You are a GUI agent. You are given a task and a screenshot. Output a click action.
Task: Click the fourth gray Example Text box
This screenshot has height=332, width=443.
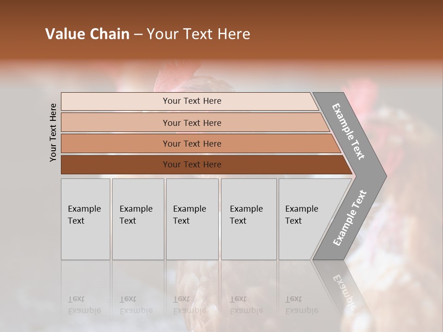(249, 219)
